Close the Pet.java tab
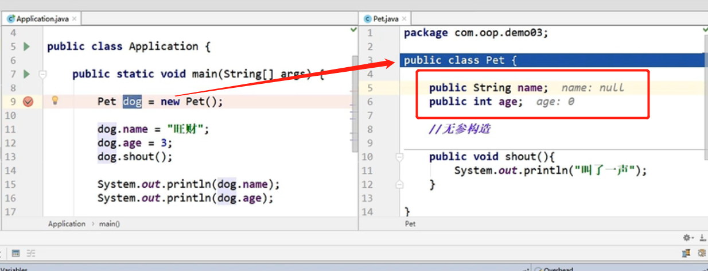The width and height of the screenshot is (708, 271). click(x=404, y=19)
